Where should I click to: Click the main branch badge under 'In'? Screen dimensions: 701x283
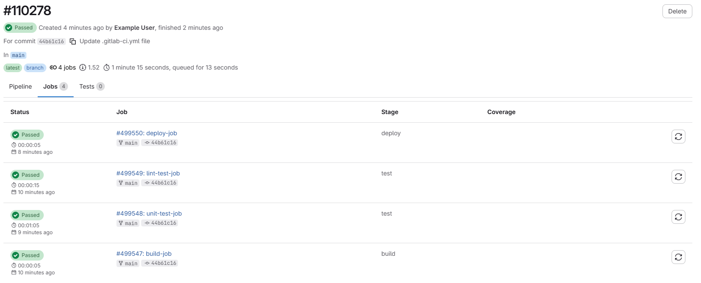coord(18,55)
